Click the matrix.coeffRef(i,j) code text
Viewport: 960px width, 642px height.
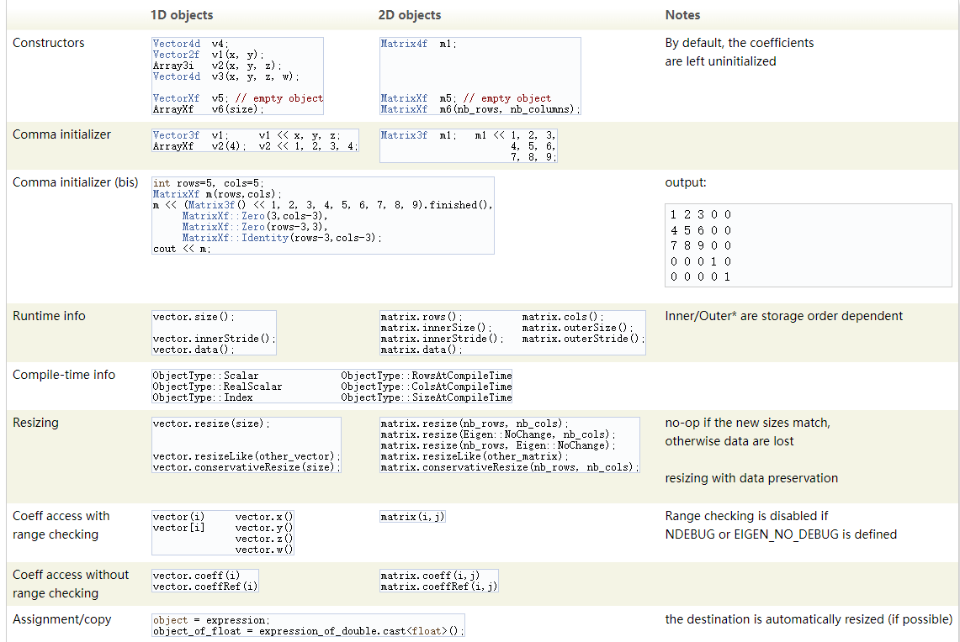(x=438, y=587)
